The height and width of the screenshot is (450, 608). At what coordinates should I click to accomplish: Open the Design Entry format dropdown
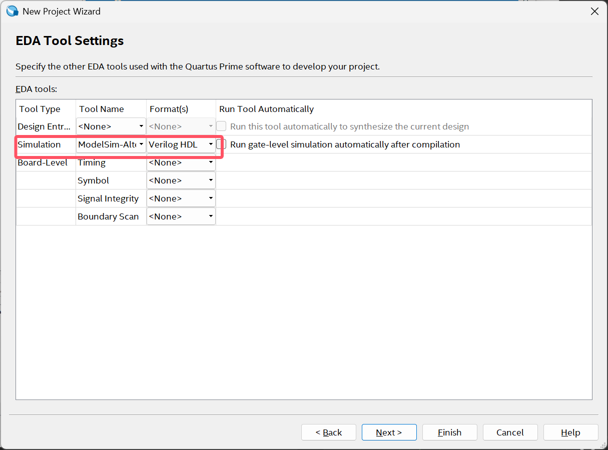pyautogui.click(x=181, y=126)
